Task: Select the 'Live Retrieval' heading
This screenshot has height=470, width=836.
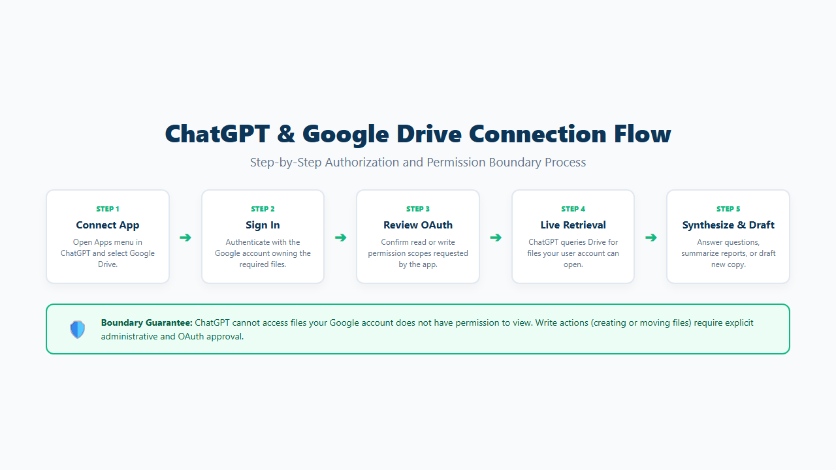Action: (x=573, y=225)
